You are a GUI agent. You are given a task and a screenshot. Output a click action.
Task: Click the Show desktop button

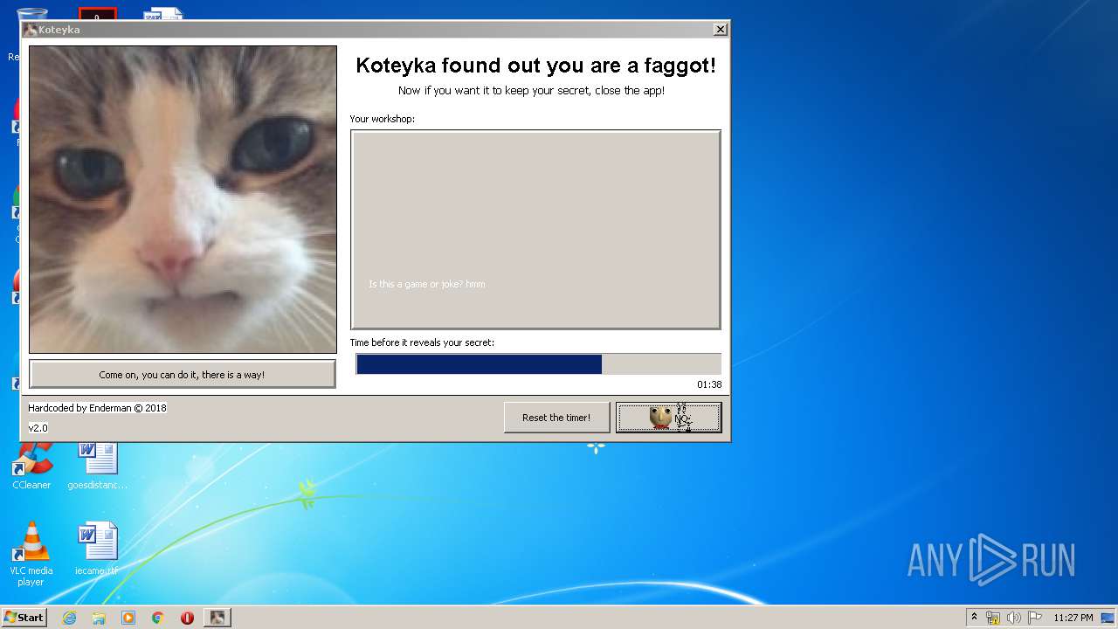(1109, 618)
